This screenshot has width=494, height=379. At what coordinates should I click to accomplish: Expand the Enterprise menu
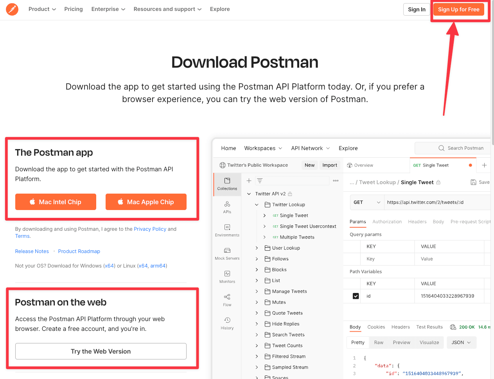point(108,9)
